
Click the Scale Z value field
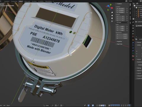(x=121, y=30)
